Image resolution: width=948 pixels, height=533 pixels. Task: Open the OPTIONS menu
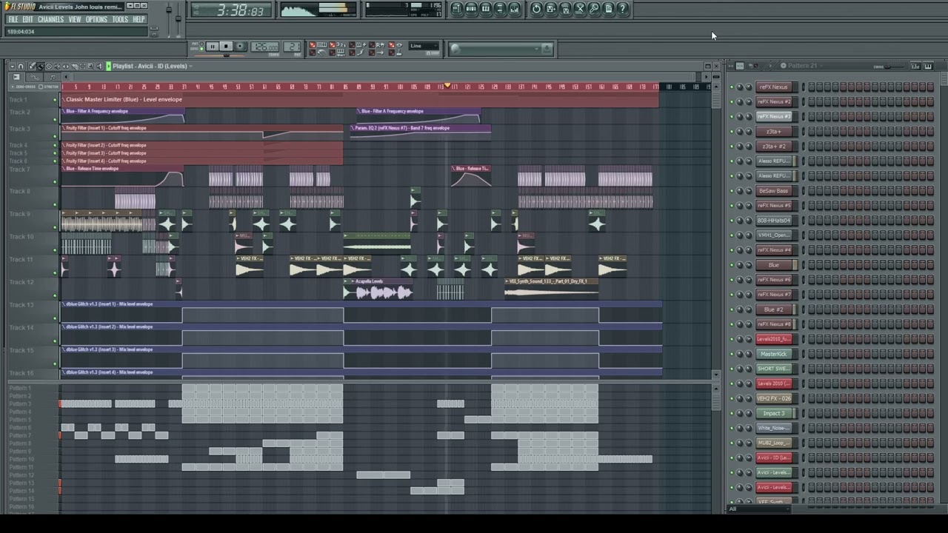click(x=96, y=19)
